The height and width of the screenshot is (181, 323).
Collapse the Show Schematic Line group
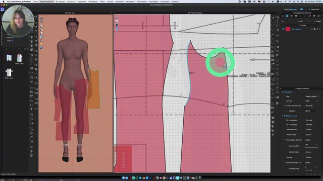coord(285,162)
